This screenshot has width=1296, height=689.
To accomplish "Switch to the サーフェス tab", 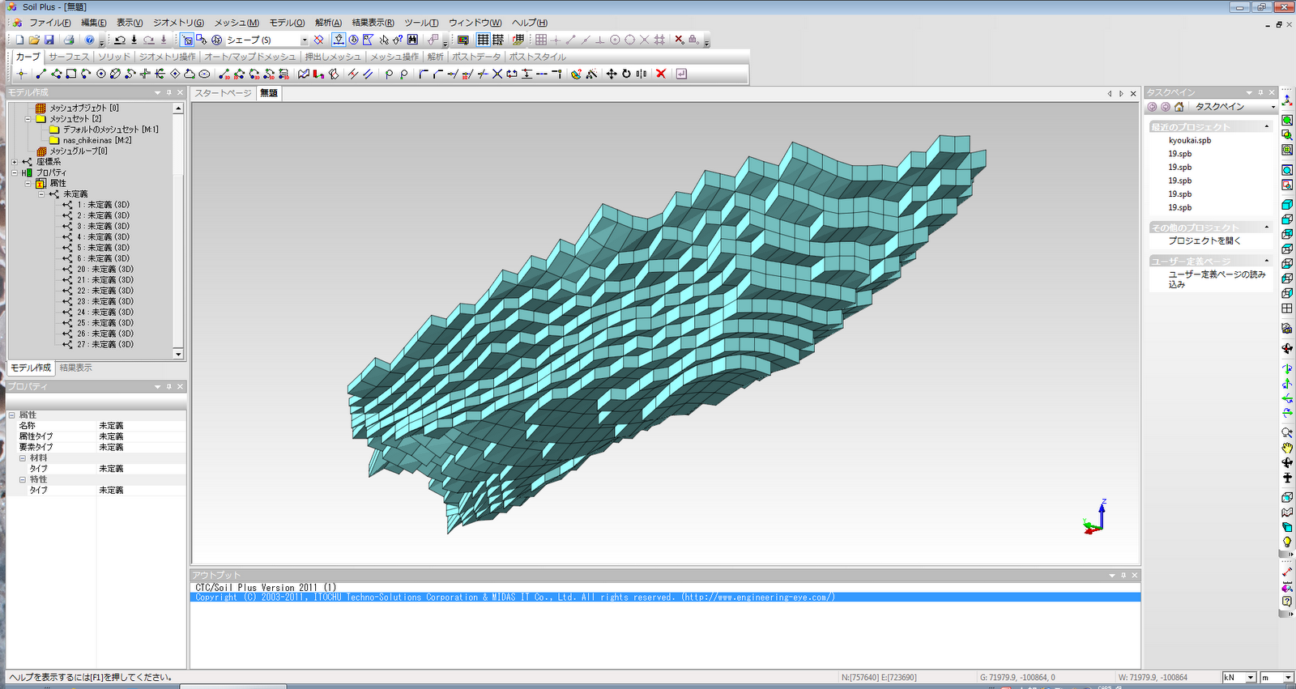I will pos(69,57).
